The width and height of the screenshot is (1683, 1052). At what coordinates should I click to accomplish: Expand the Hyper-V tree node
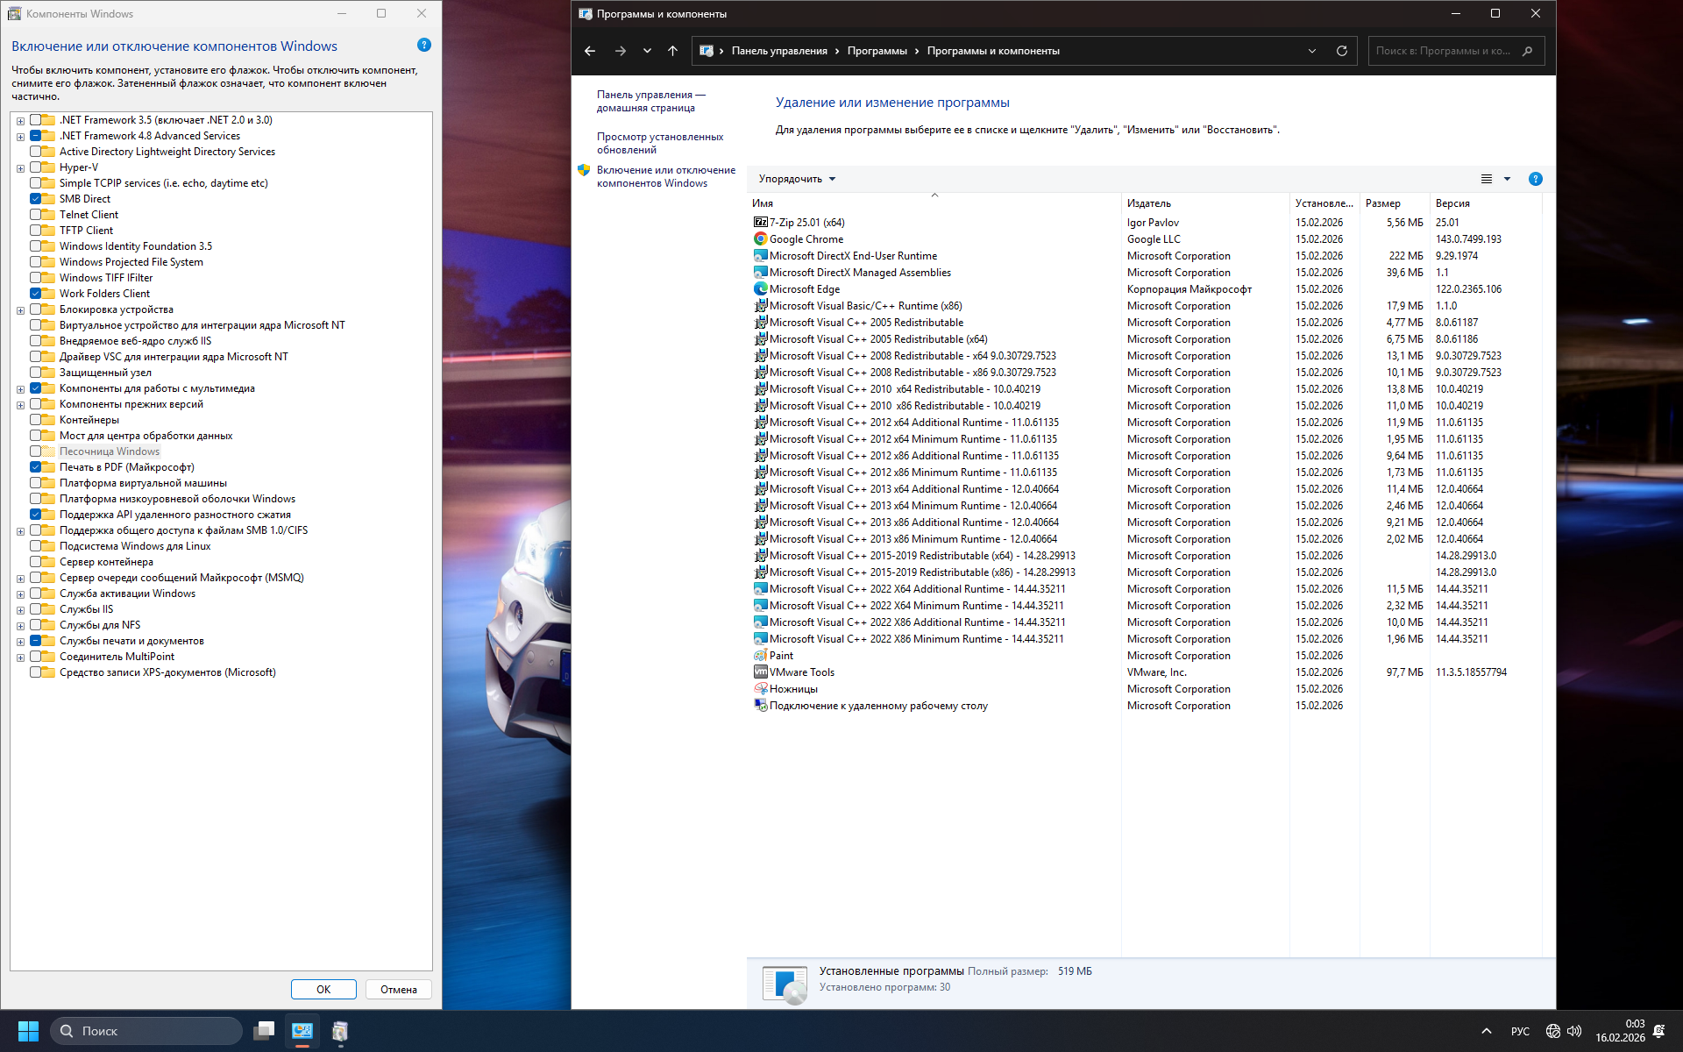point(20,168)
